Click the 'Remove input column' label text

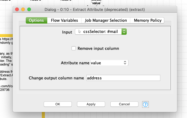coord(98,48)
